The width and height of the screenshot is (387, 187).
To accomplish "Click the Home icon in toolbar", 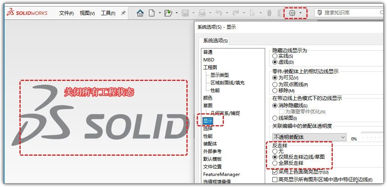I will [x=140, y=13].
